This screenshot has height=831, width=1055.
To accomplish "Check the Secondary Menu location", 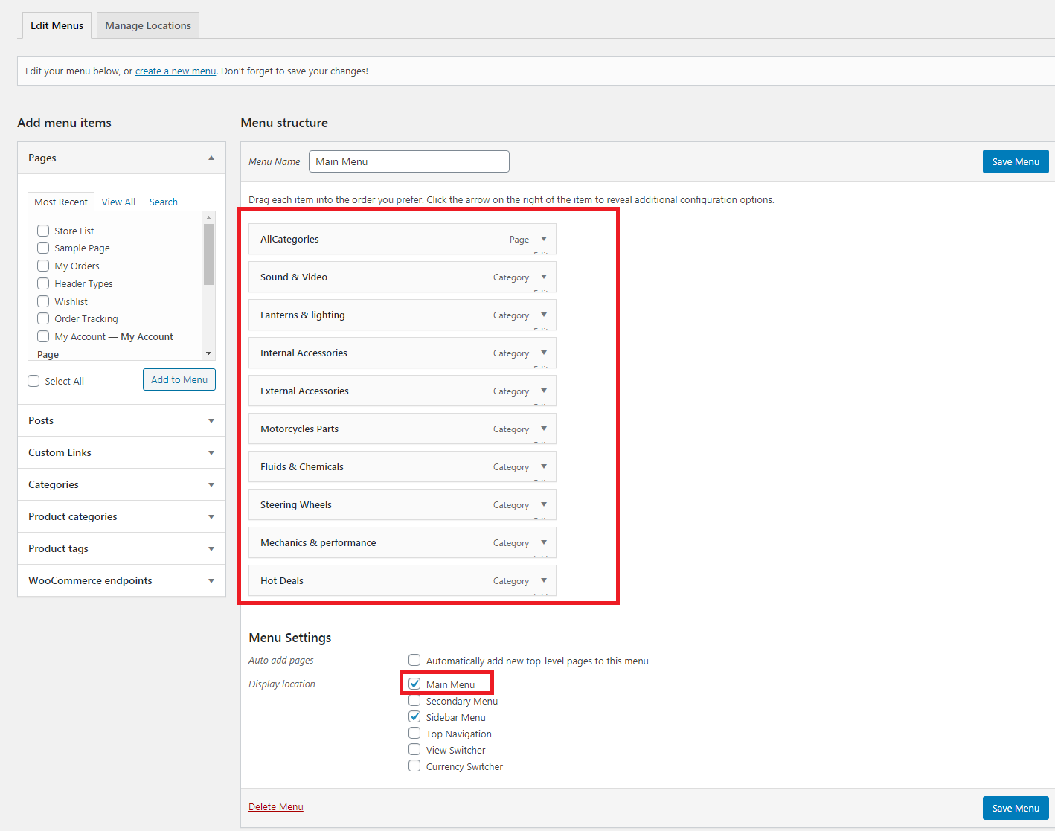I will click(x=414, y=701).
